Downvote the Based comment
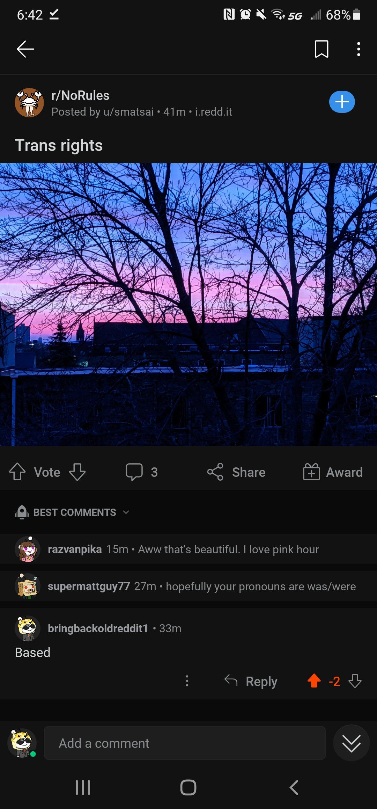377x809 pixels. coord(355,681)
